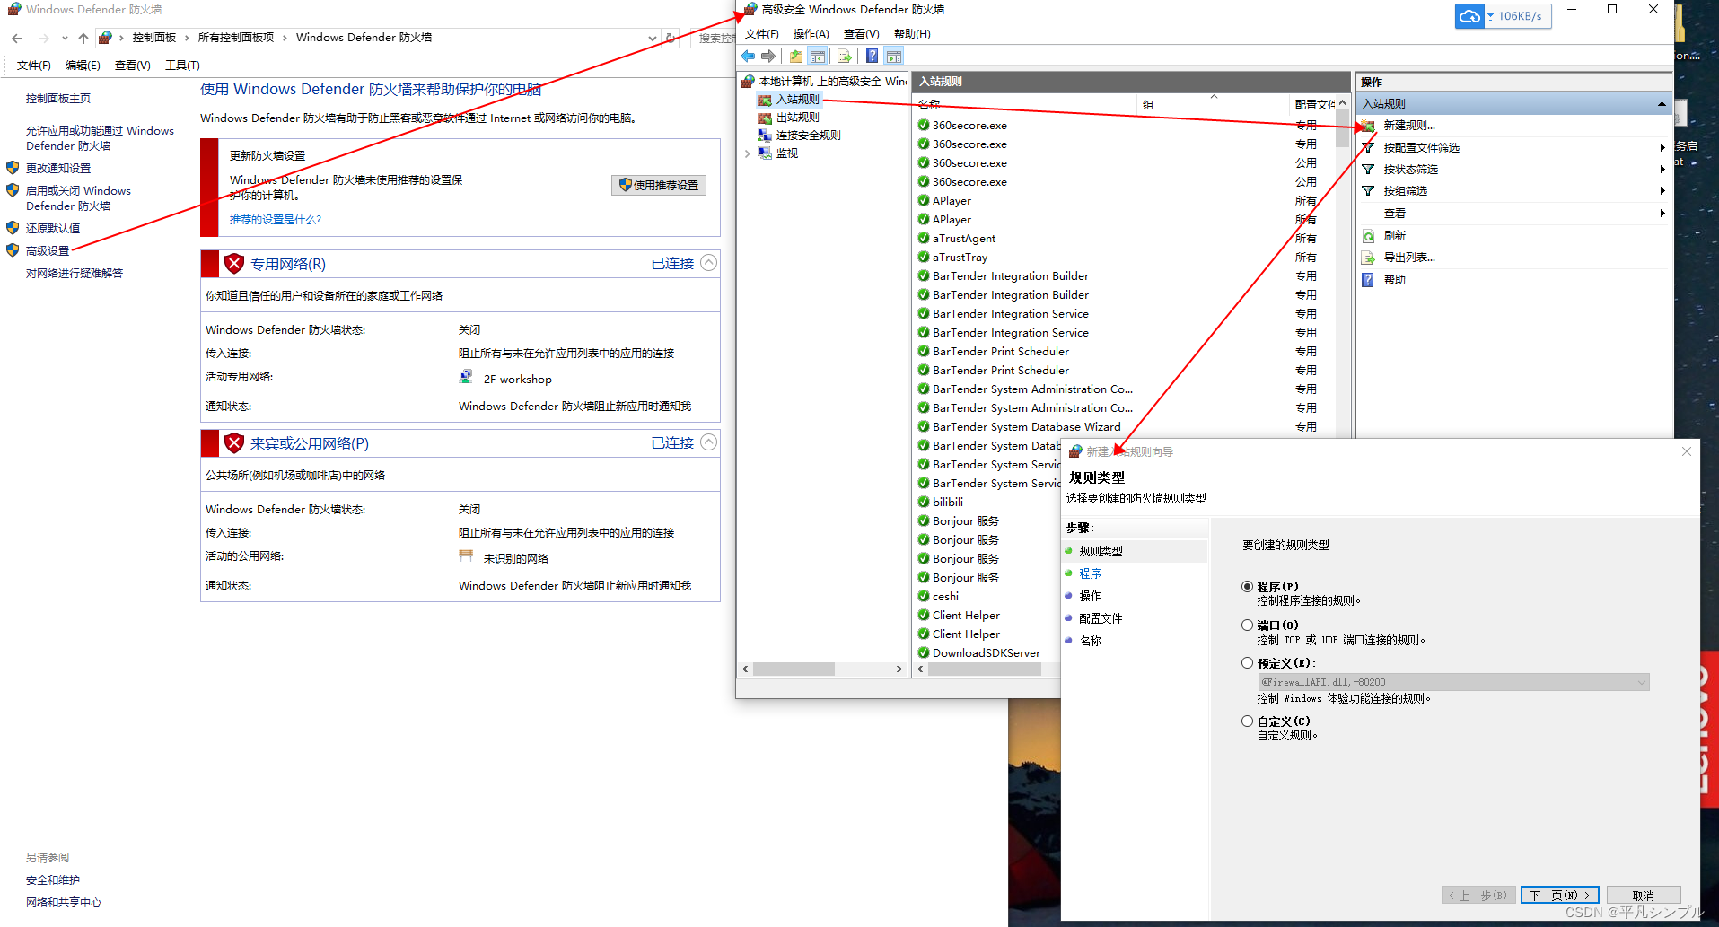The image size is (1719, 927).
Task: Click 新建规则... in the actions pane
Action: click(x=1409, y=126)
